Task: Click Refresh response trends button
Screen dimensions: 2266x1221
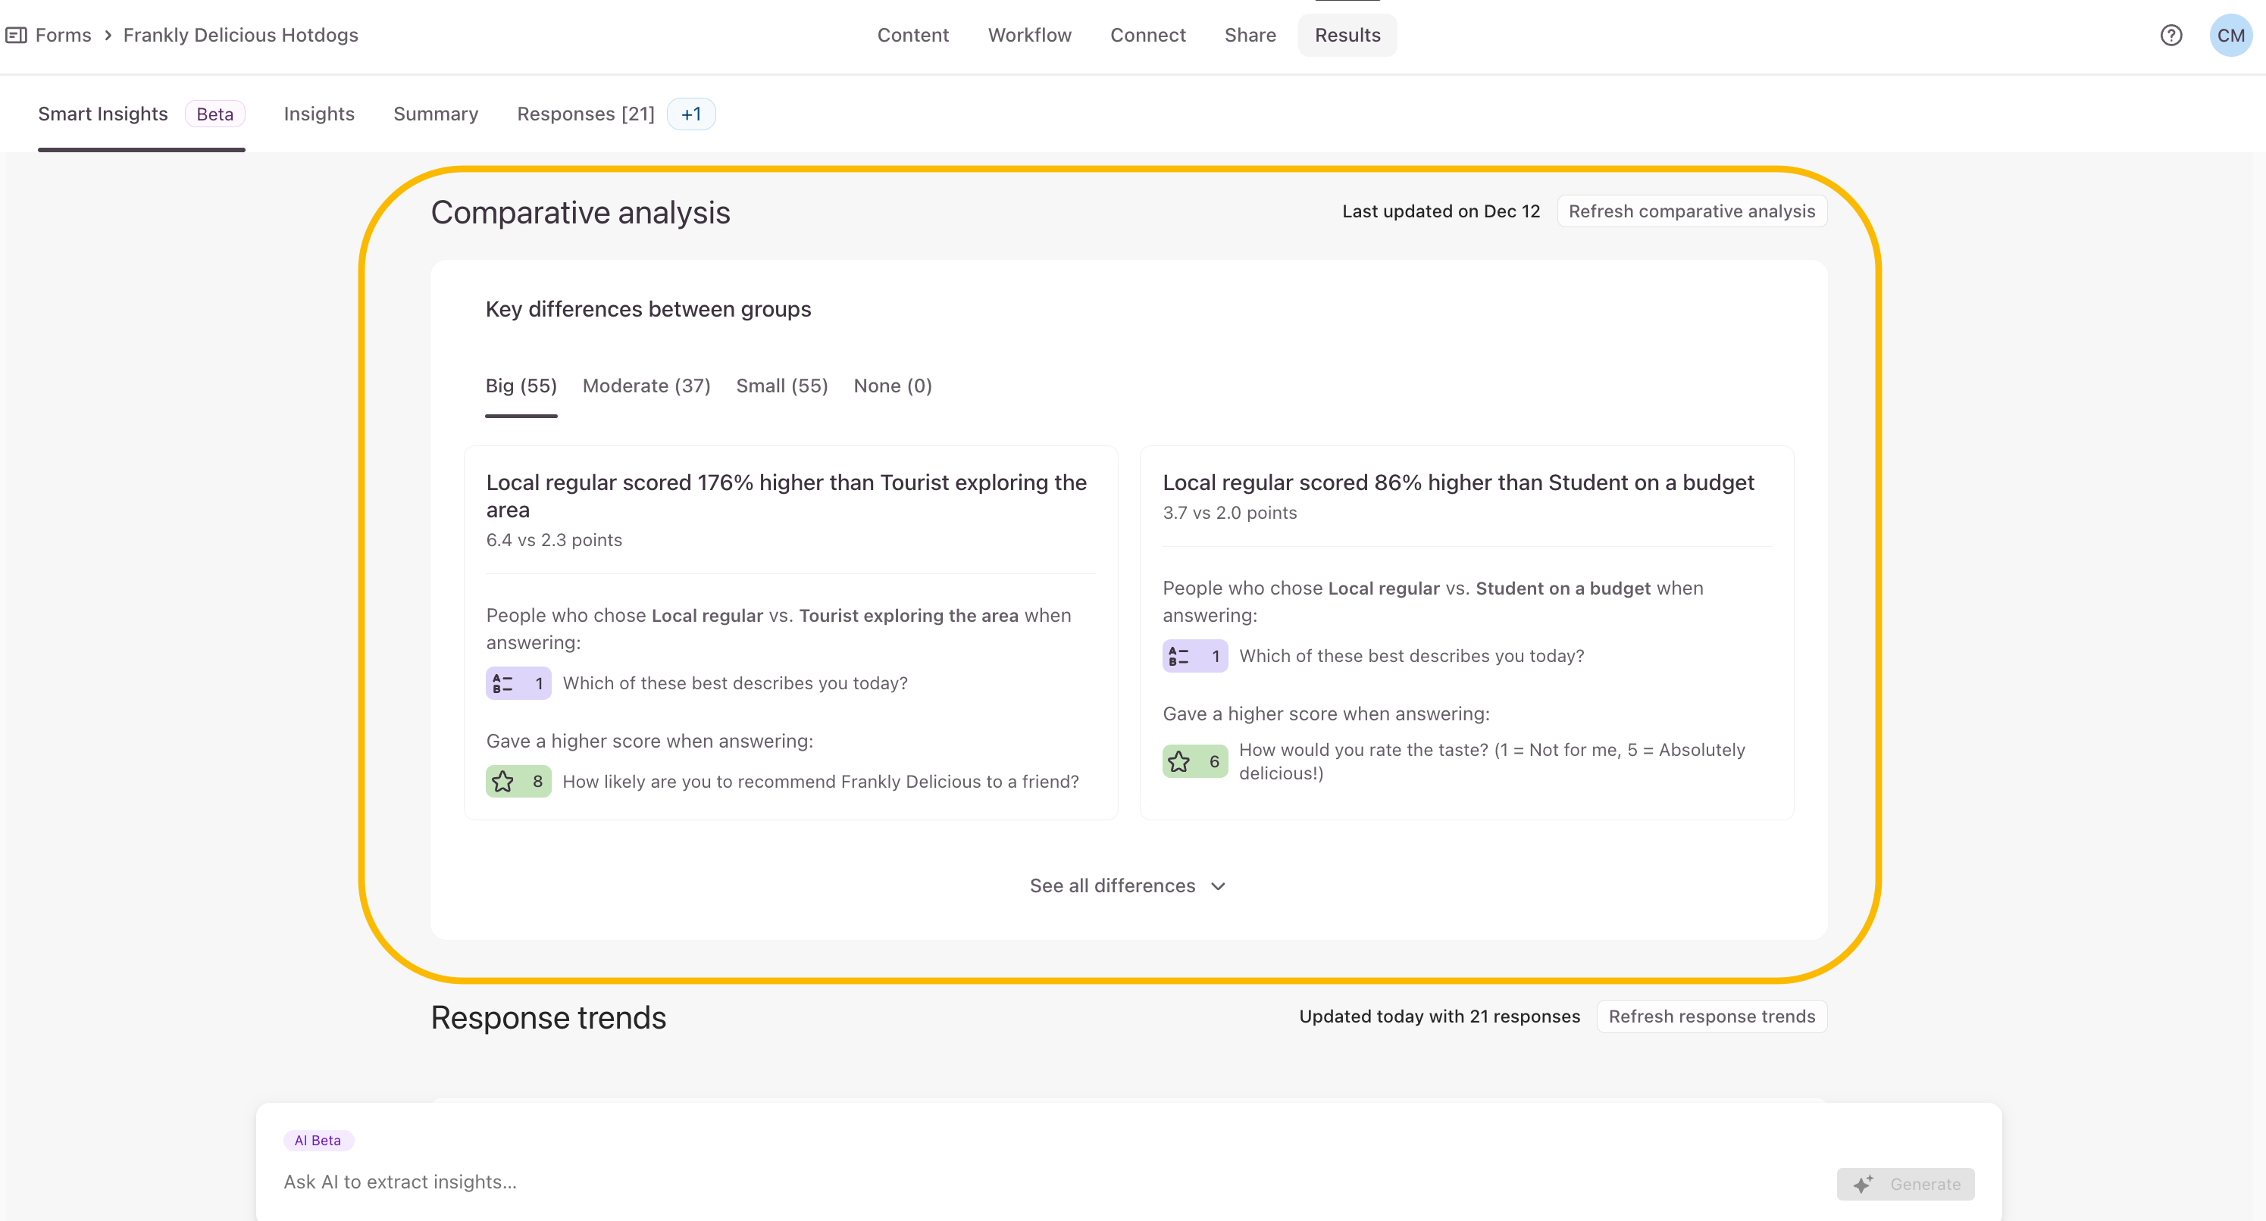Action: [1711, 1016]
